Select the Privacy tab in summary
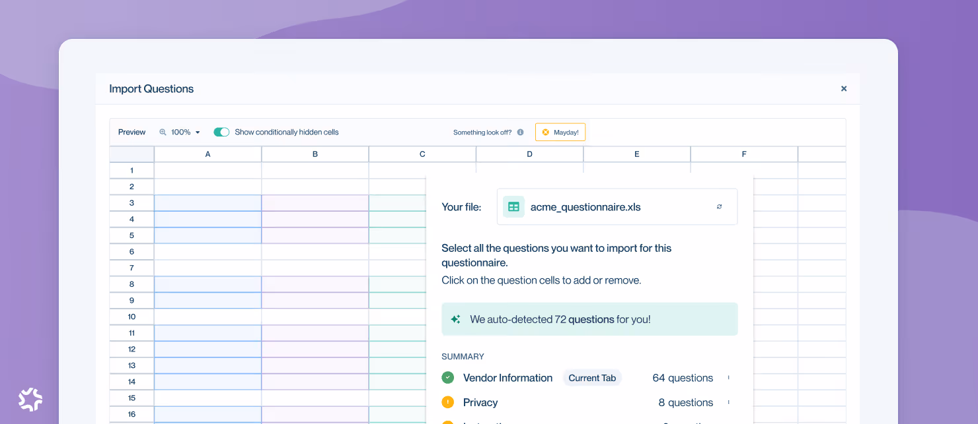Screen dimensions: 978x424 point(480,402)
